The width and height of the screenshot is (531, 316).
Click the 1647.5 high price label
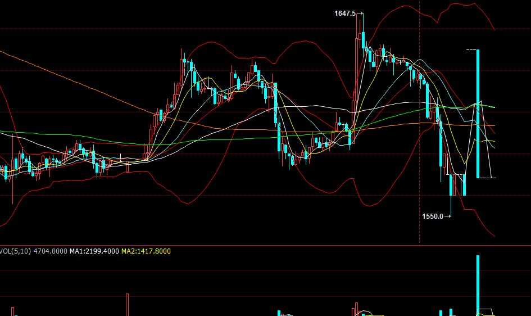point(344,13)
